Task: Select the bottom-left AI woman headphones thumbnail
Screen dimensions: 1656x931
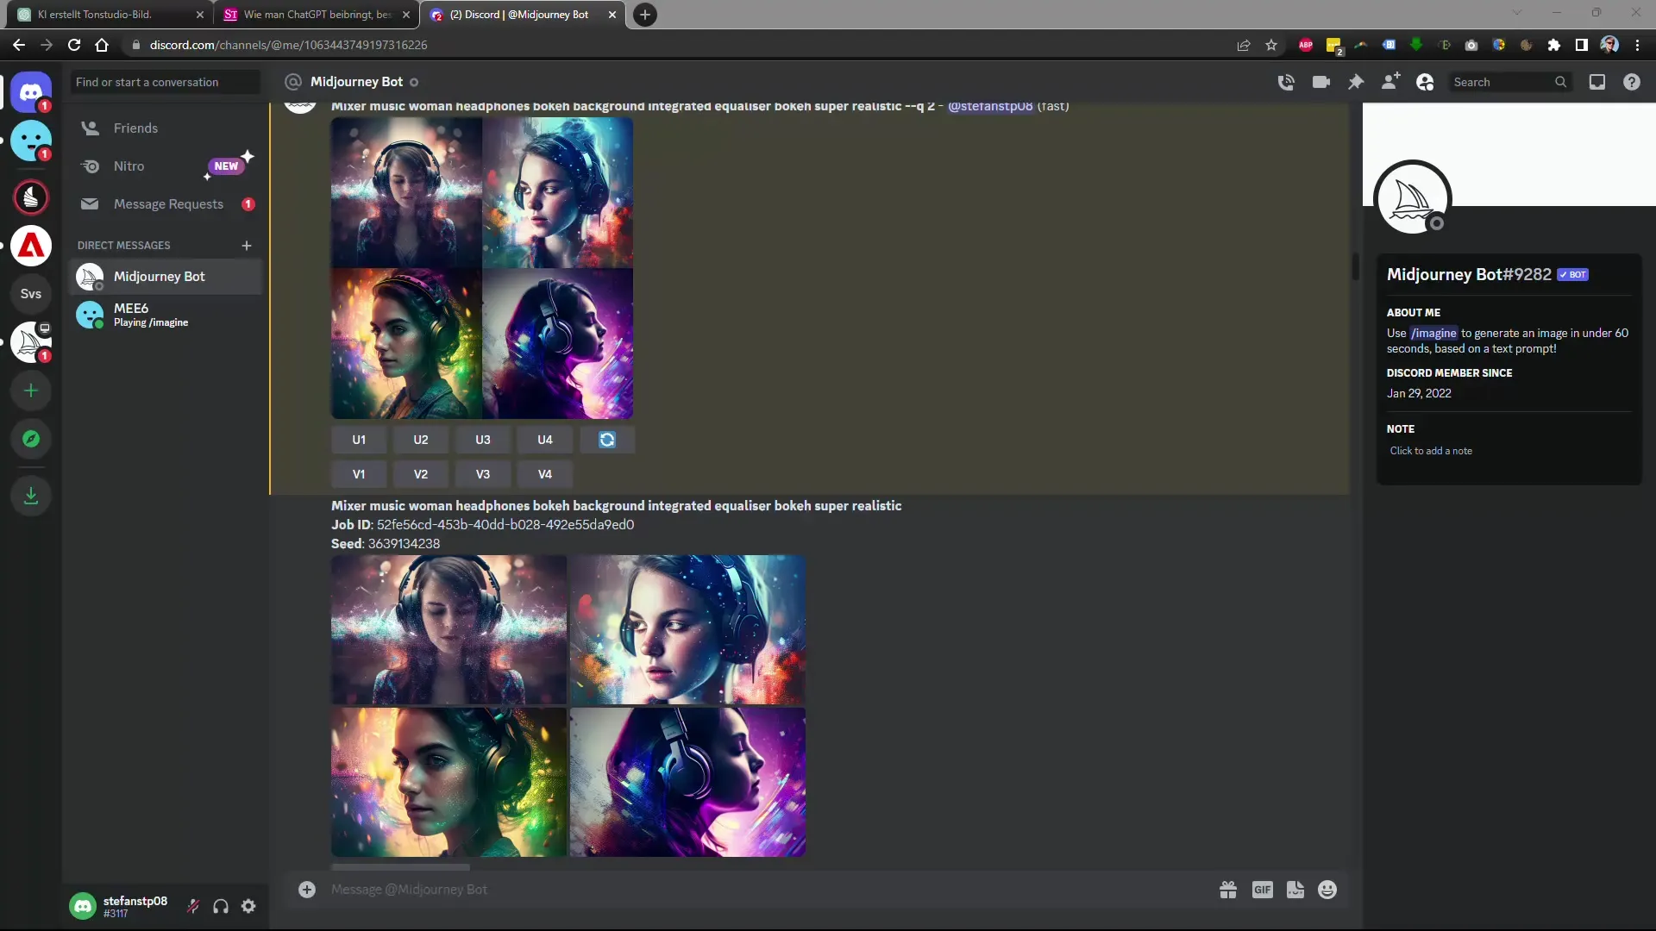Action: [x=449, y=784]
